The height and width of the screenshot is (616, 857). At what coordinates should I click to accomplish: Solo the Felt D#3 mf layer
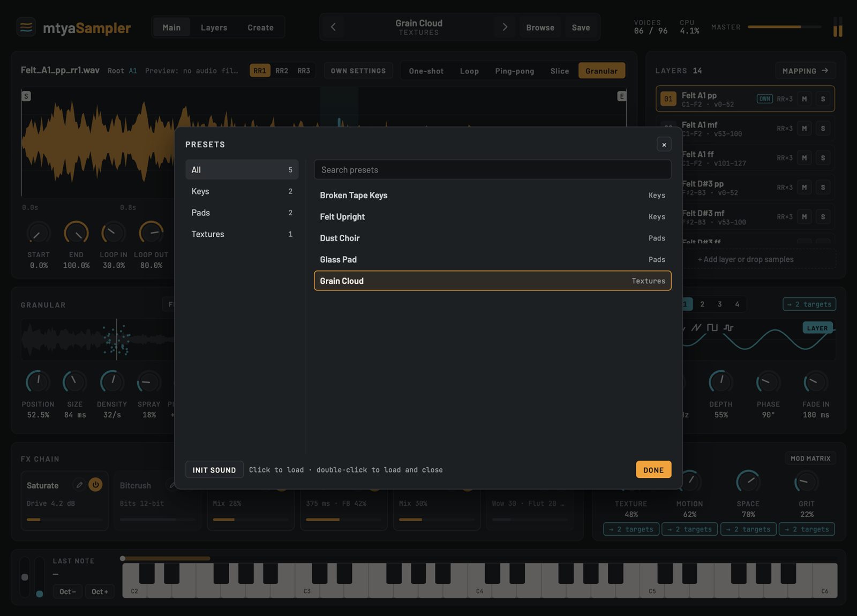click(823, 217)
